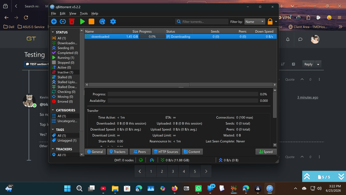
Task: Open Options via the gear icon
Action: (113, 21)
